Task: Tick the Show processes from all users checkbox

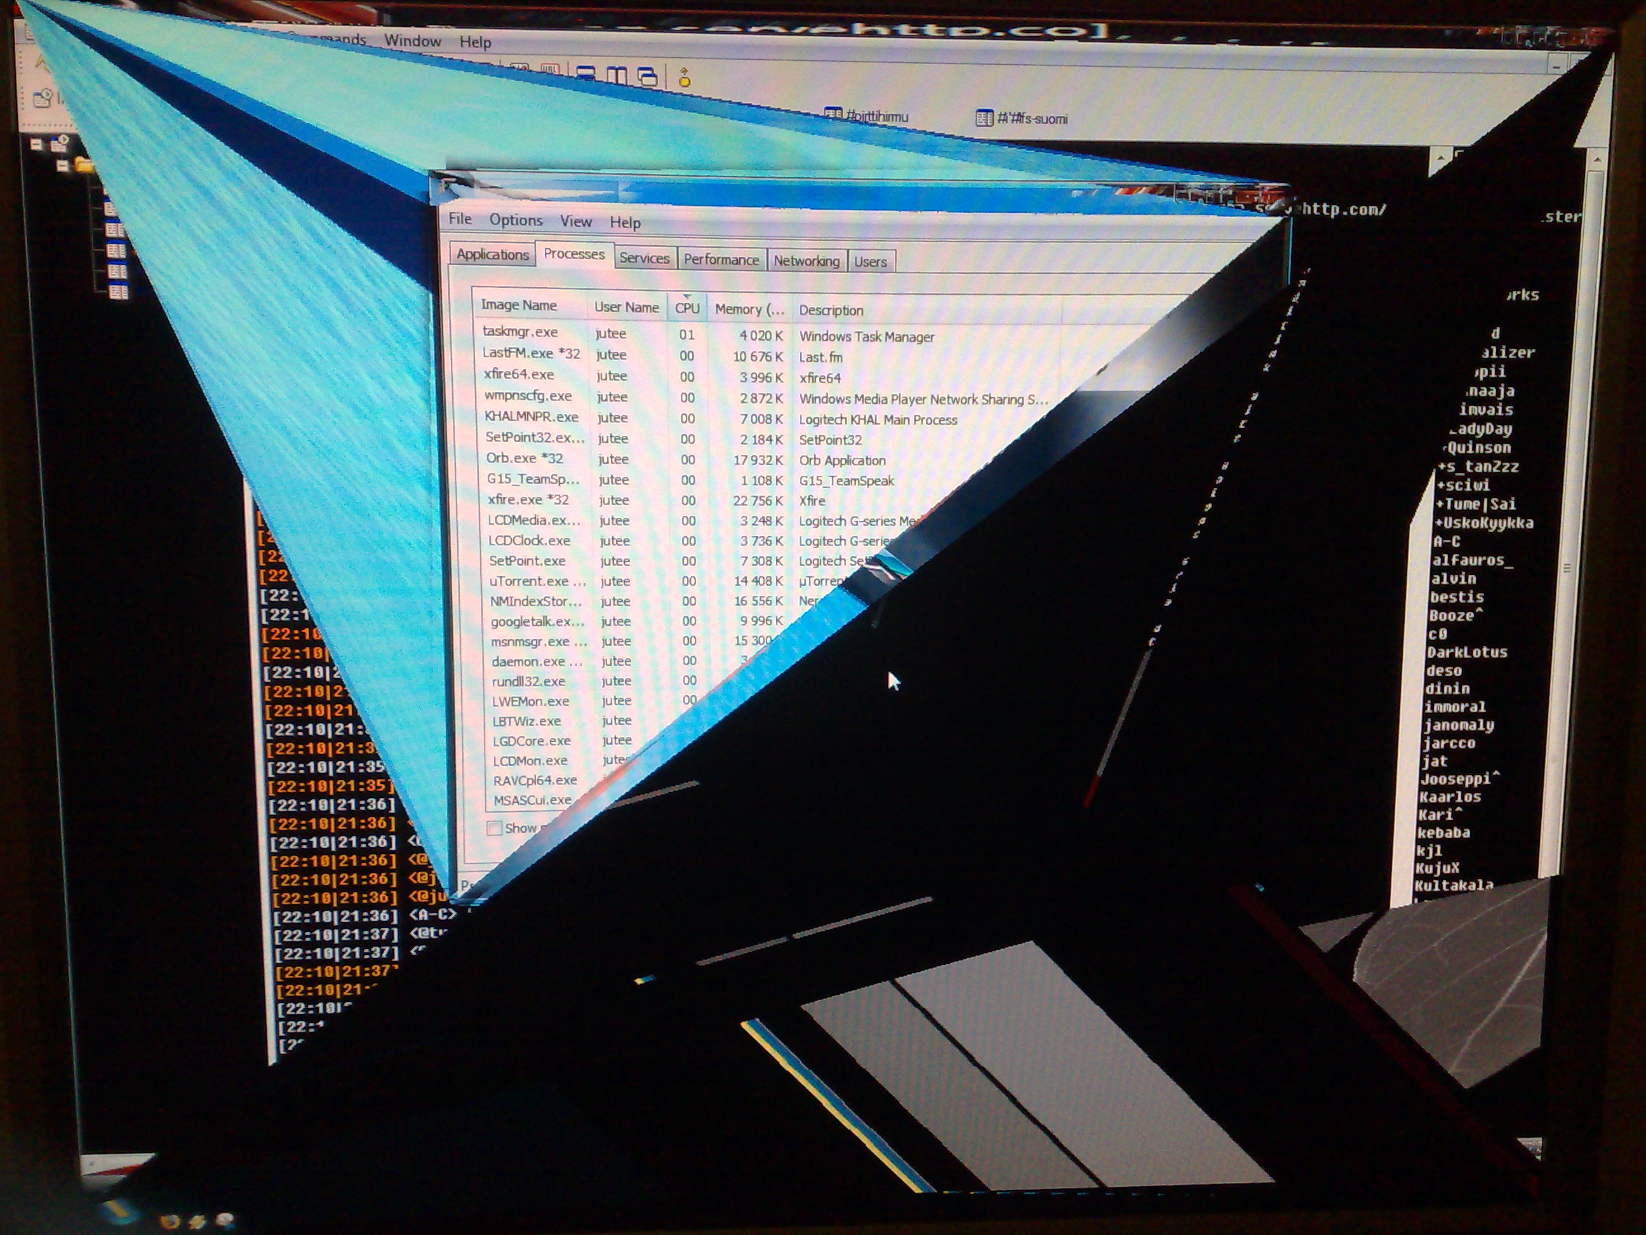Action: point(493,828)
